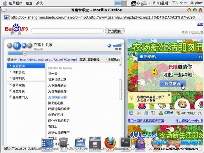Open the terminal from the dock
204x153 pixels.
[x=125, y=142]
